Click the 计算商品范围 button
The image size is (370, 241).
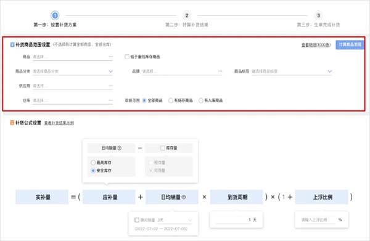[x=350, y=44]
